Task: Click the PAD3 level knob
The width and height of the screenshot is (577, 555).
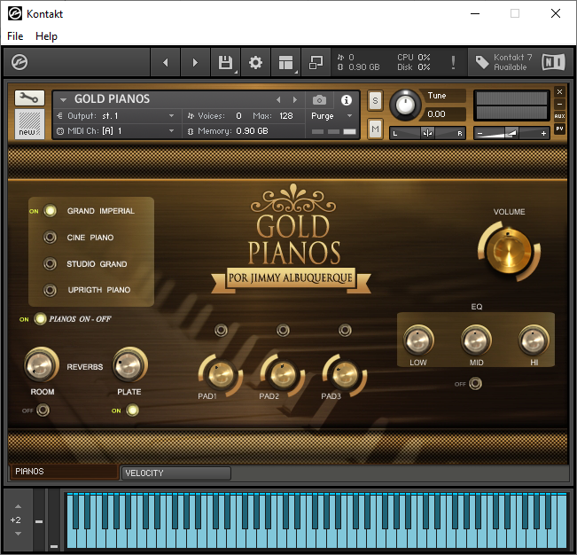Action: point(345,375)
